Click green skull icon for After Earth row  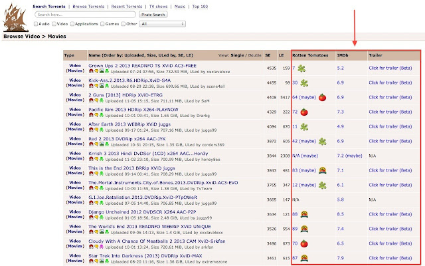point(102,130)
